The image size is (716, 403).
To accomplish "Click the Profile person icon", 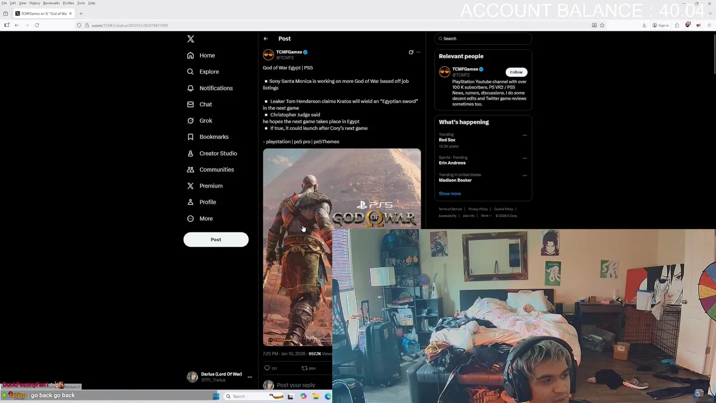I will 190,202.
